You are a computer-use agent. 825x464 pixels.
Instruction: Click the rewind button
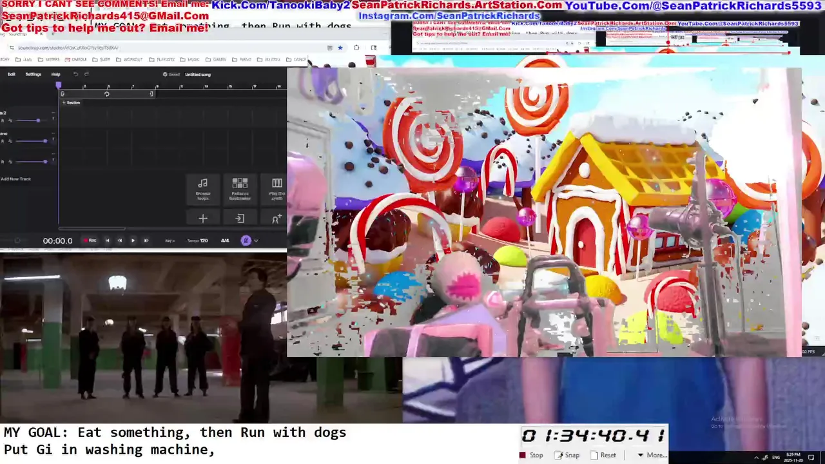pos(119,240)
